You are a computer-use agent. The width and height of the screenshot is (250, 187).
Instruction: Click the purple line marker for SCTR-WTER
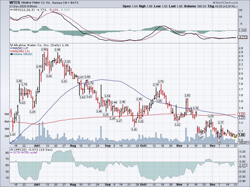tap(11, 152)
